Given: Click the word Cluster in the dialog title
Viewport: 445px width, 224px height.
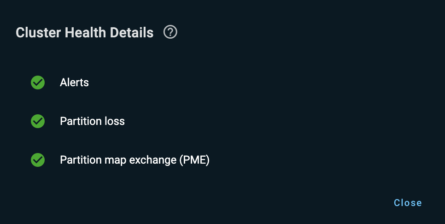Looking at the screenshot, I should pos(38,32).
